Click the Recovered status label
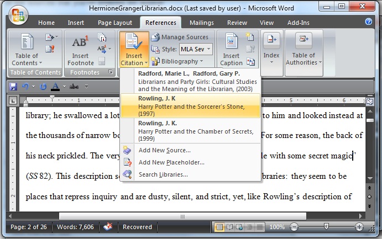The image size is (382, 239). pyautogui.click(x=137, y=227)
